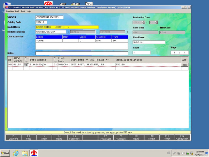Click the grayed URJ150 frame field
Viewport: 209px width, 157px height.
83,32
